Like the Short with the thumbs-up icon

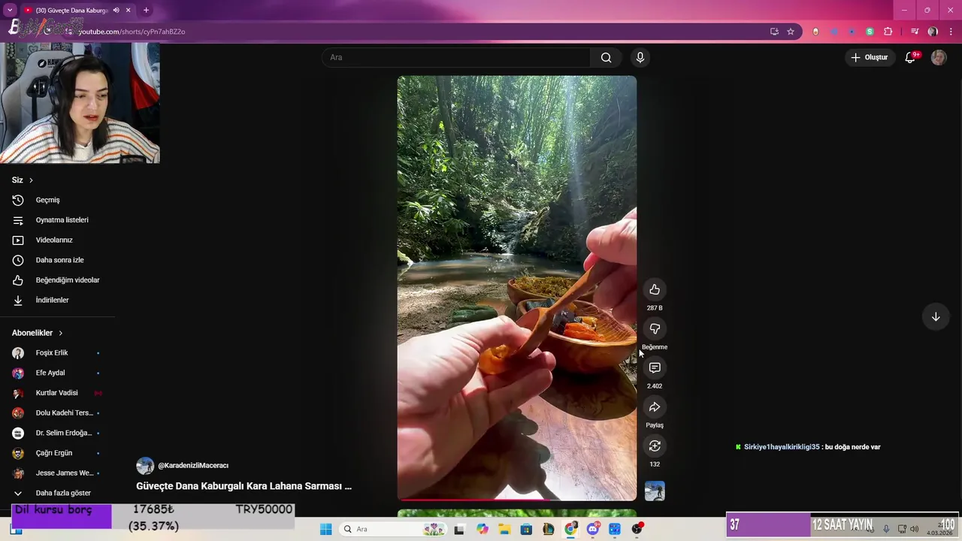pos(655,289)
